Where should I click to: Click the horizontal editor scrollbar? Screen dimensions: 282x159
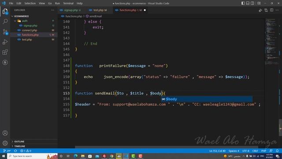pyautogui.click(x=167, y=147)
